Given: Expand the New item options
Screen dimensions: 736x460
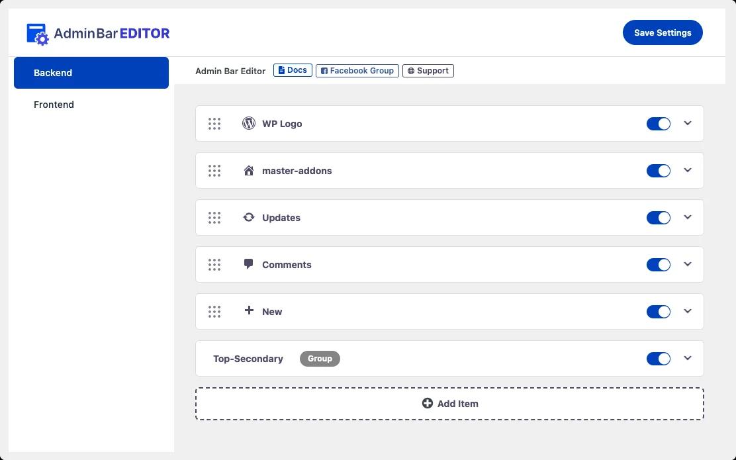Looking at the screenshot, I should (x=687, y=311).
